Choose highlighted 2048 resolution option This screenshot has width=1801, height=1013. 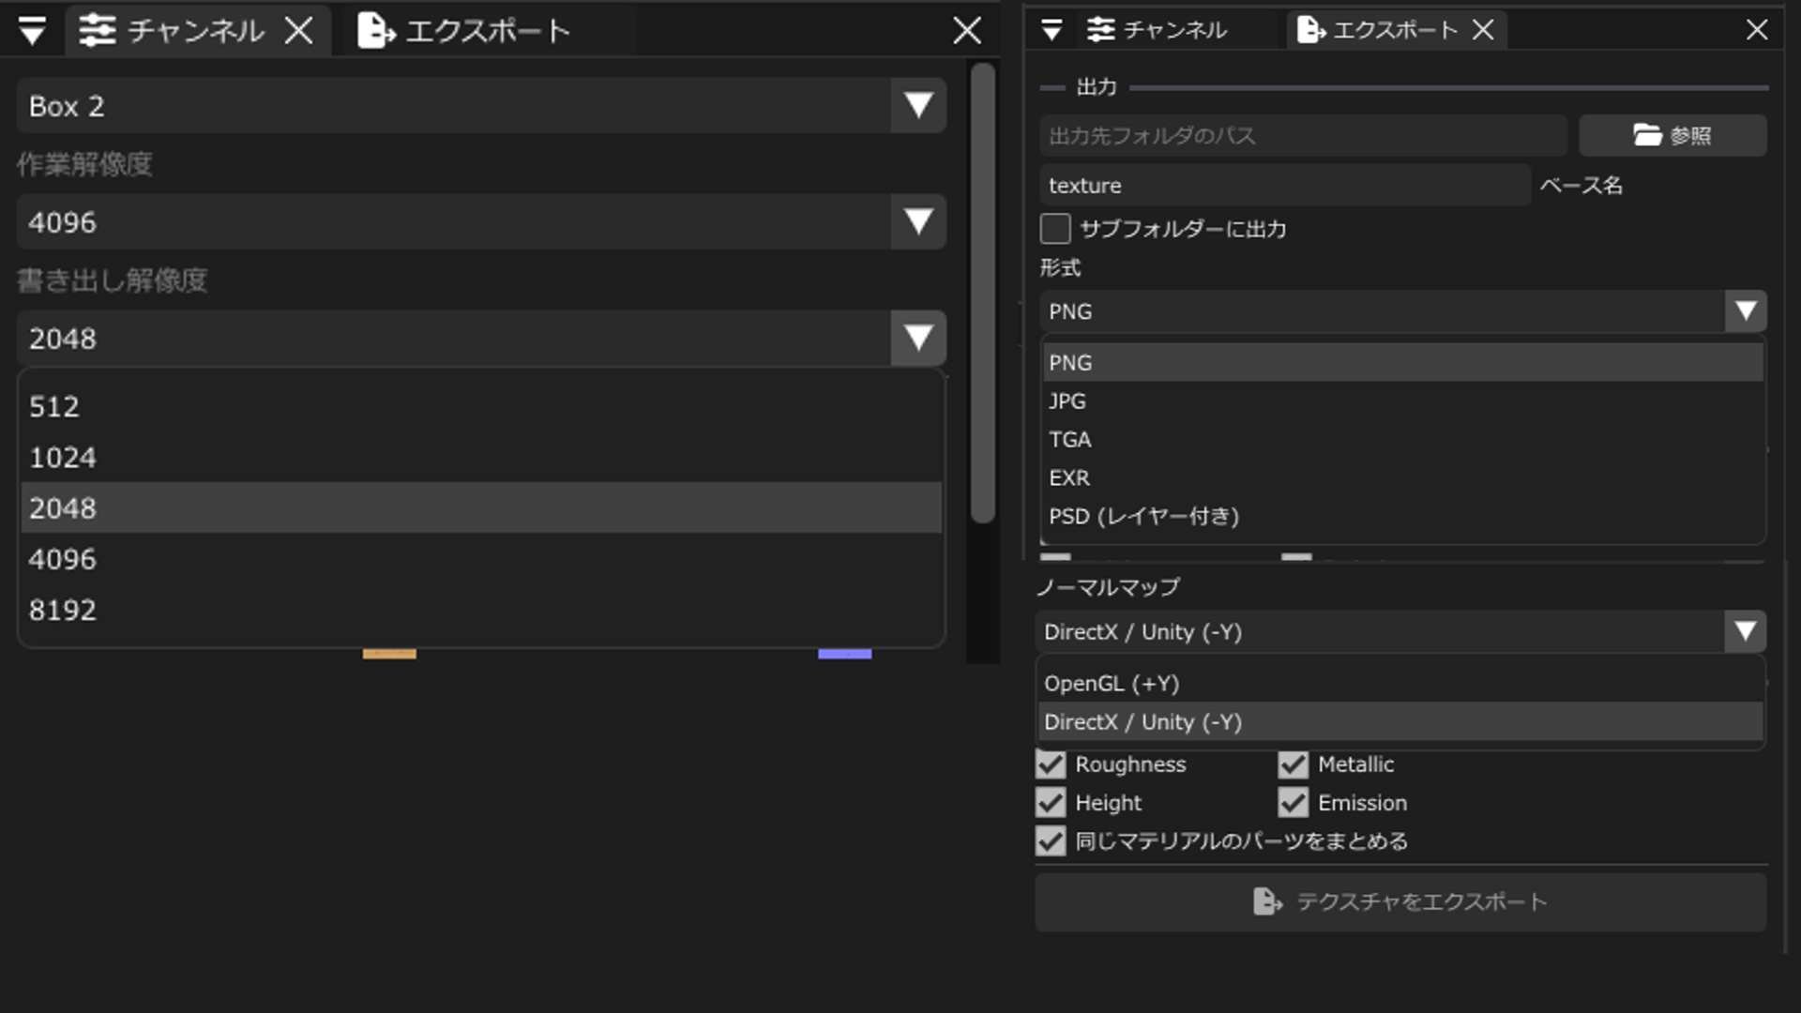click(x=481, y=507)
